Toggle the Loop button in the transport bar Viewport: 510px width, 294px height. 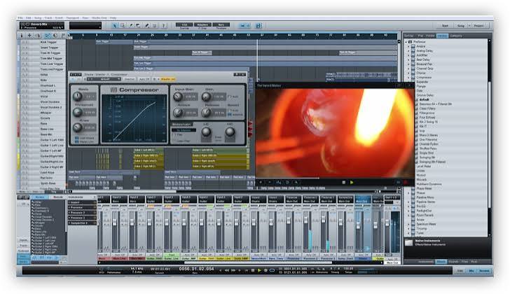coord(273,270)
